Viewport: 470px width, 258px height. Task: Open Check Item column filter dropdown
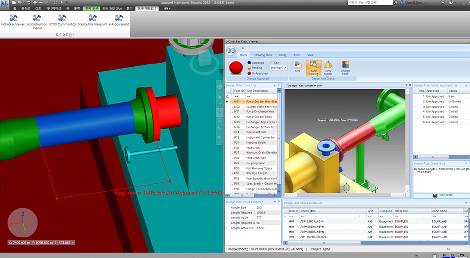(x=359, y=216)
